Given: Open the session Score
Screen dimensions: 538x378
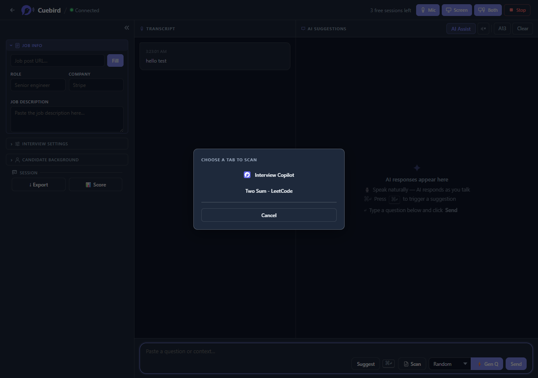Looking at the screenshot, I should [x=96, y=184].
